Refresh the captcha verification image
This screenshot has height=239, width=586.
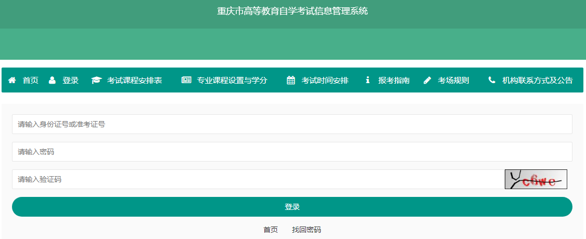coord(536,179)
